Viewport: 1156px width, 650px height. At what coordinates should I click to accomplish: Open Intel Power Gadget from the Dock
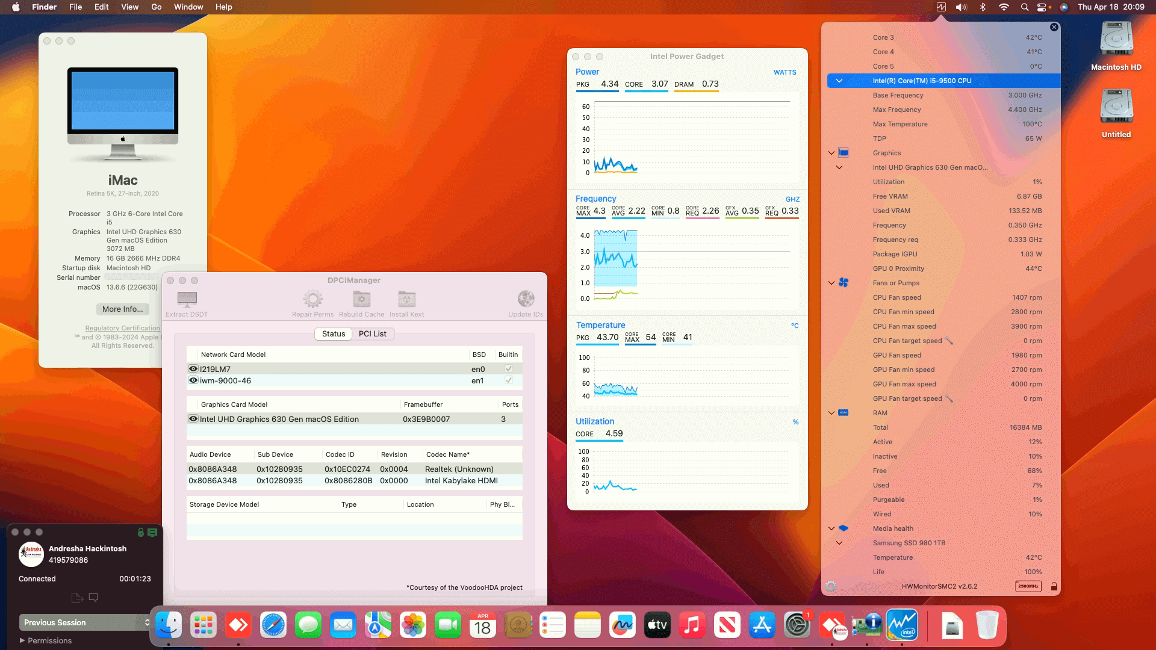tap(901, 625)
